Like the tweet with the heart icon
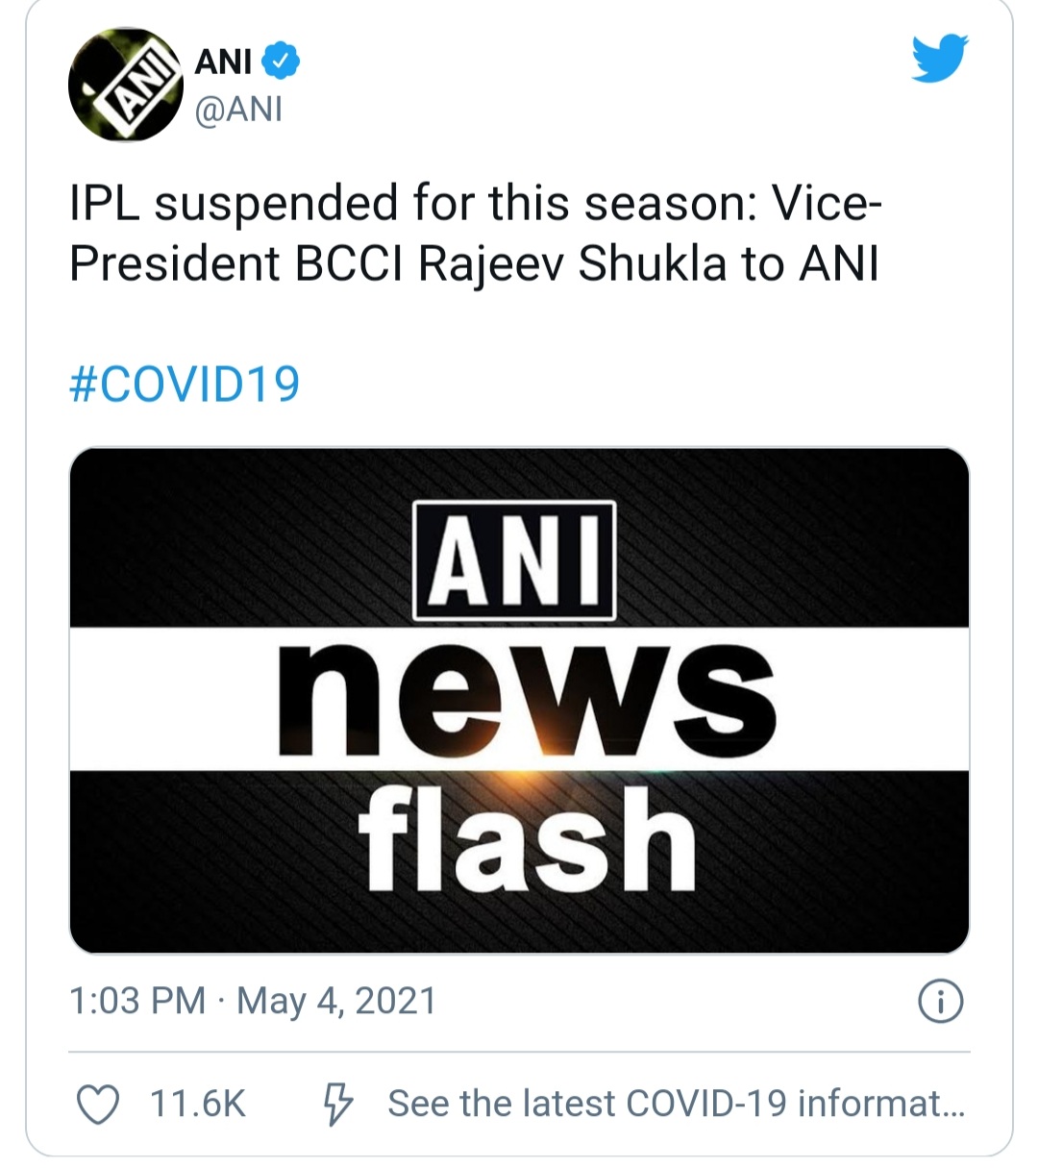Viewport: 1038px width, 1168px height. (x=98, y=1104)
